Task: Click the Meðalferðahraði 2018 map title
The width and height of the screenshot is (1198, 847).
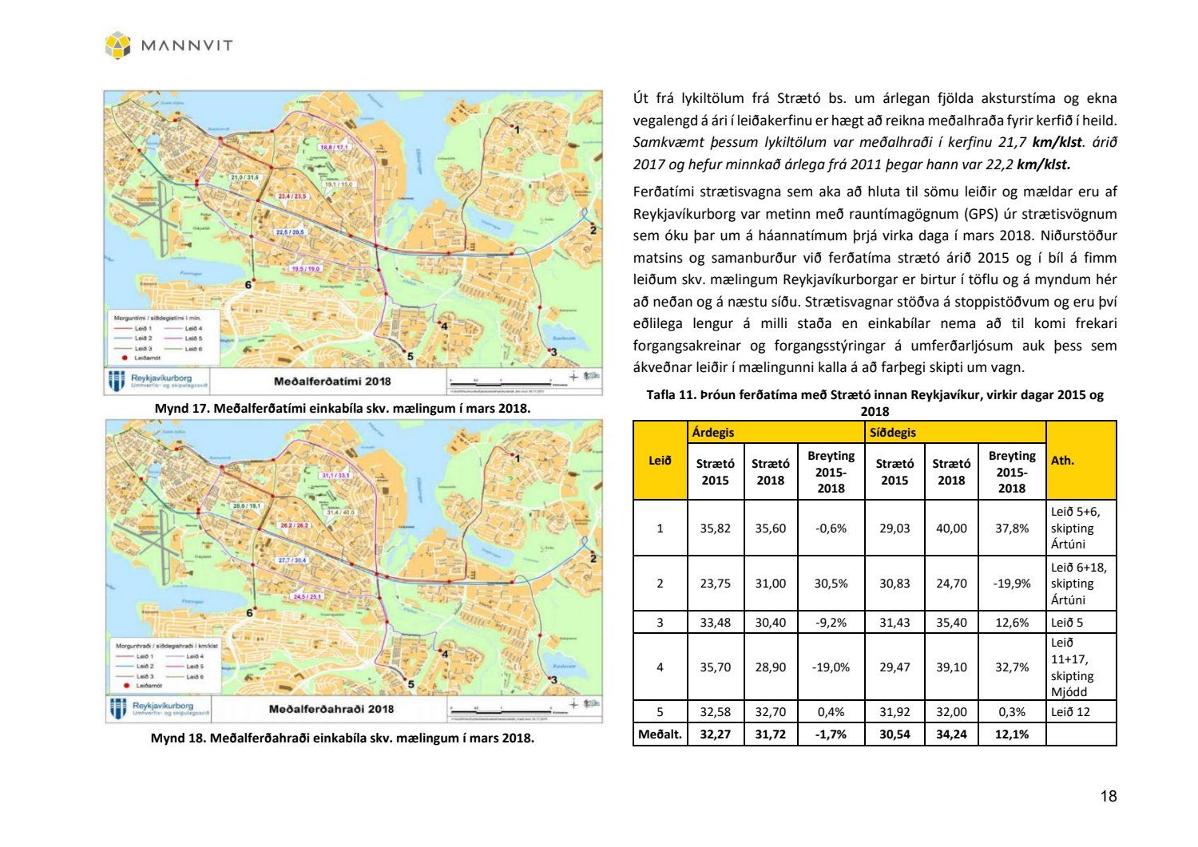Action: [x=331, y=709]
